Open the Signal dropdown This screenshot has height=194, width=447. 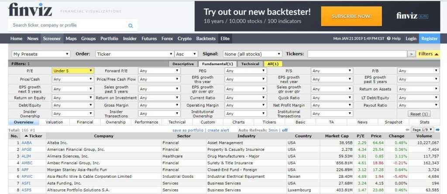(252, 54)
